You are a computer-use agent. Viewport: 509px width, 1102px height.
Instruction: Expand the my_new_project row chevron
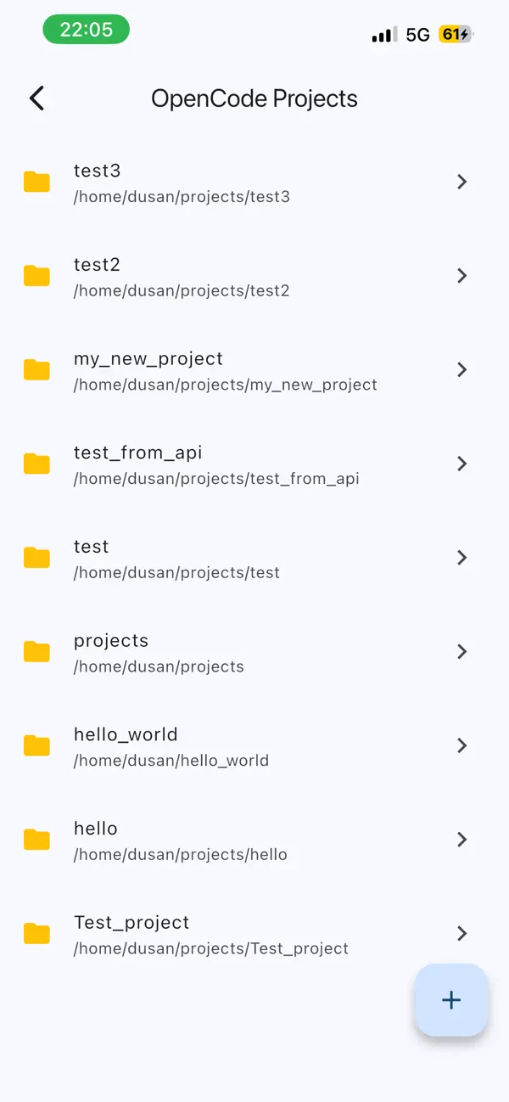461,369
